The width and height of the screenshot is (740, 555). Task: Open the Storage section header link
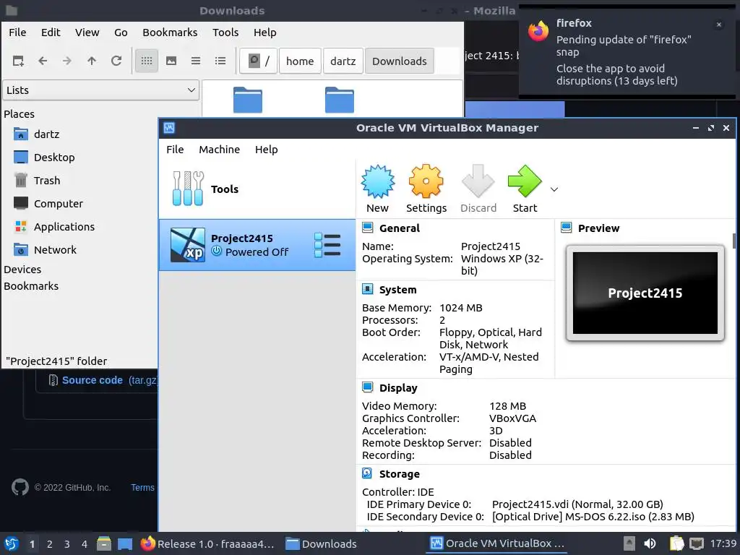399,474
